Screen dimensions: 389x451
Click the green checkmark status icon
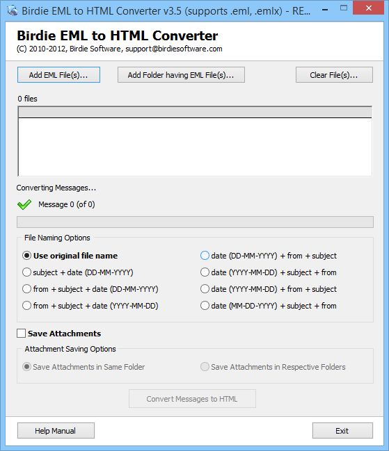(x=24, y=204)
